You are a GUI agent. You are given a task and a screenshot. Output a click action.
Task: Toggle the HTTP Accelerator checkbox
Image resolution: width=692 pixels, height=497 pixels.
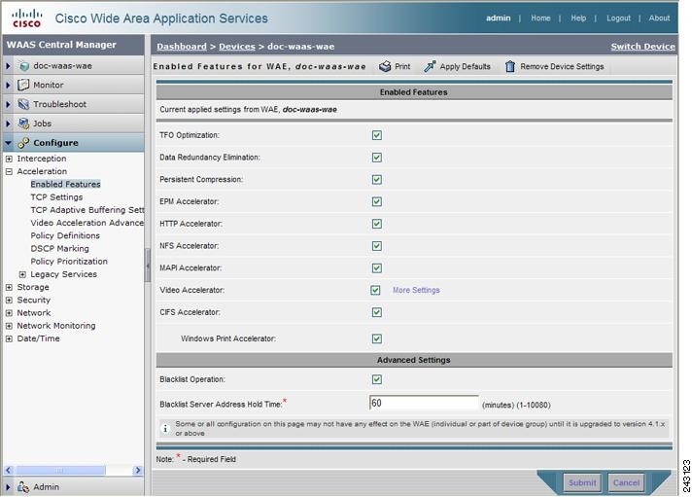[x=377, y=224]
